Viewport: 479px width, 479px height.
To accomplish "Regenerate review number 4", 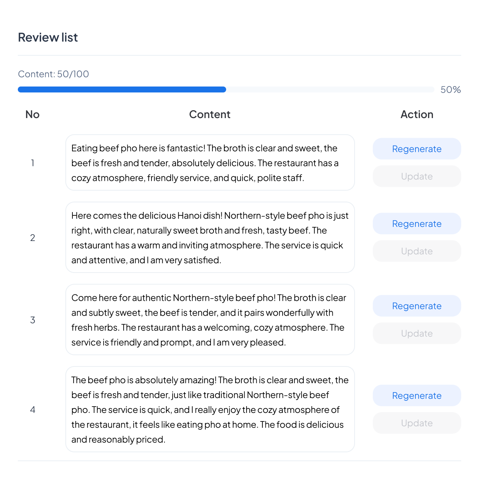I will click(x=417, y=395).
